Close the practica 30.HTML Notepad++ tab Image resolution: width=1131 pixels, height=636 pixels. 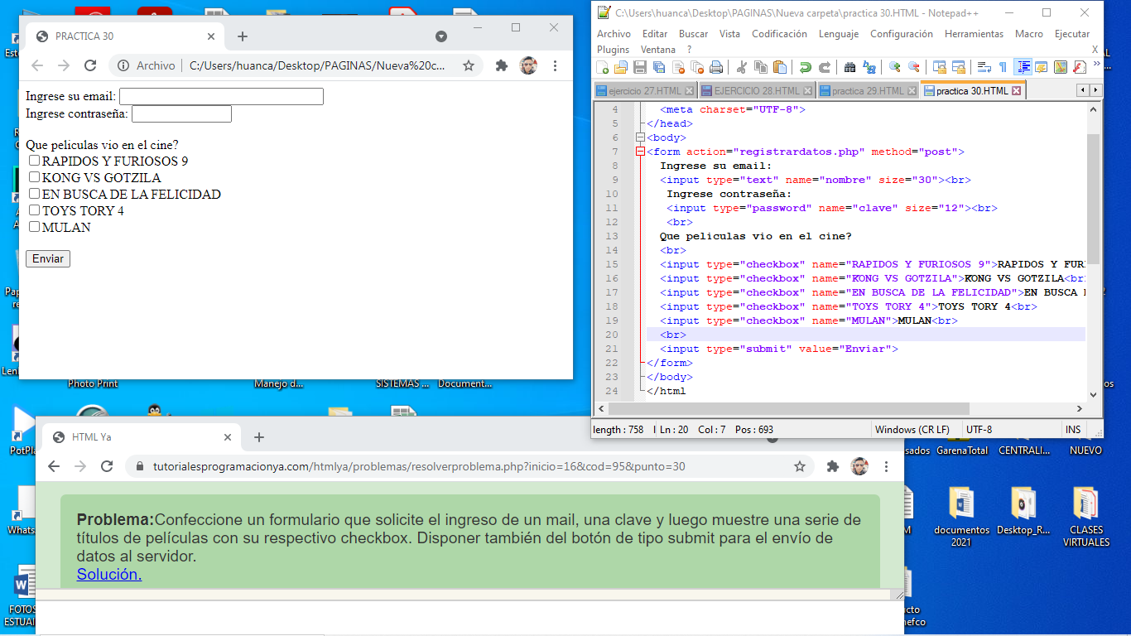tap(1017, 91)
